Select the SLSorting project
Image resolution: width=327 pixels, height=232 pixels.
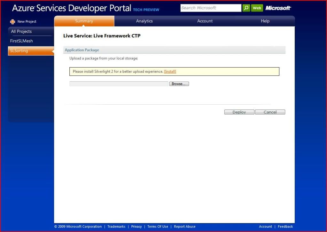(x=31, y=51)
